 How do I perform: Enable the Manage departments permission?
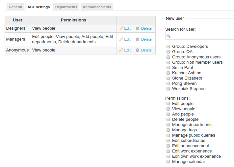pos(168,125)
